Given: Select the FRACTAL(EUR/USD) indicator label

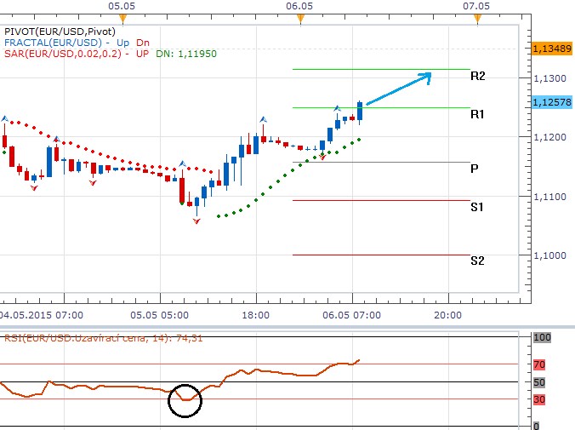Looking at the screenshot, I should coord(53,42).
